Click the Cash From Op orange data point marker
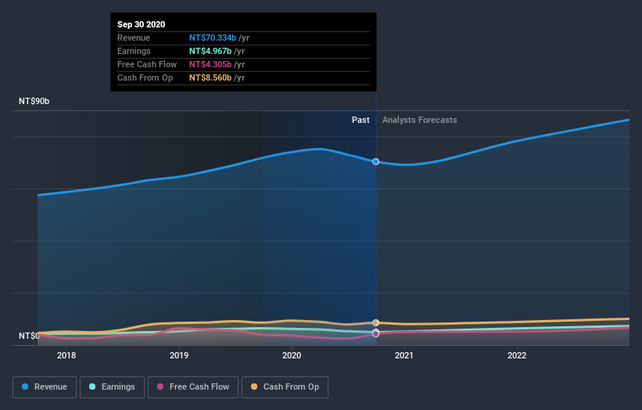 click(375, 322)
